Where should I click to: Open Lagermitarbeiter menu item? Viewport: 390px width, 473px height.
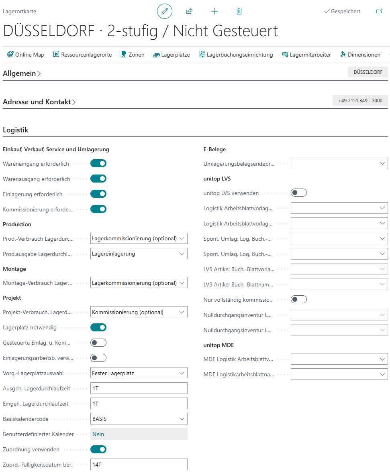click(306, 55)
